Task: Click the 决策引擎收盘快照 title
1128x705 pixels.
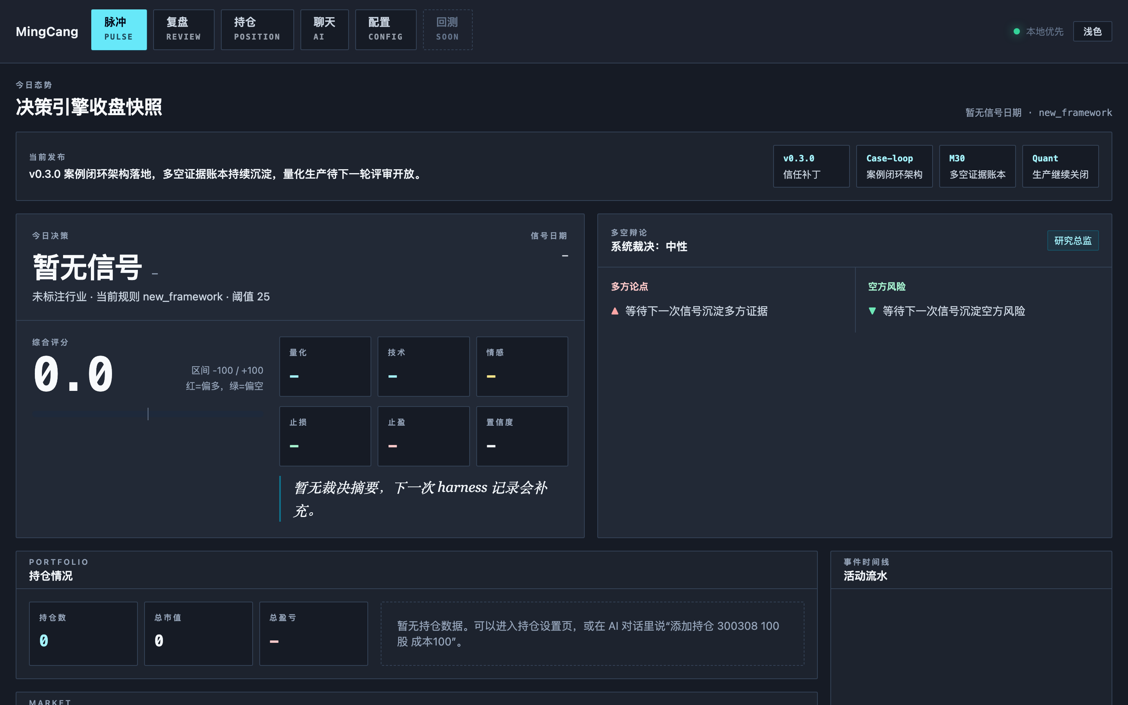Action: coord(89,107)
